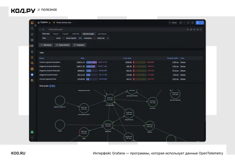Open Explore compass icon in sidebar
Image resolution: width=235 pixels, height=161 pixels.
coord(32,46)
